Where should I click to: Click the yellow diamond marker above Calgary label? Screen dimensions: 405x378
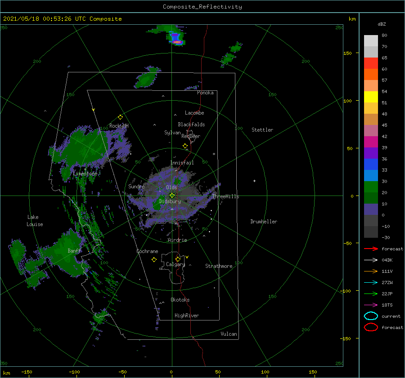click(x=178, y=259)
